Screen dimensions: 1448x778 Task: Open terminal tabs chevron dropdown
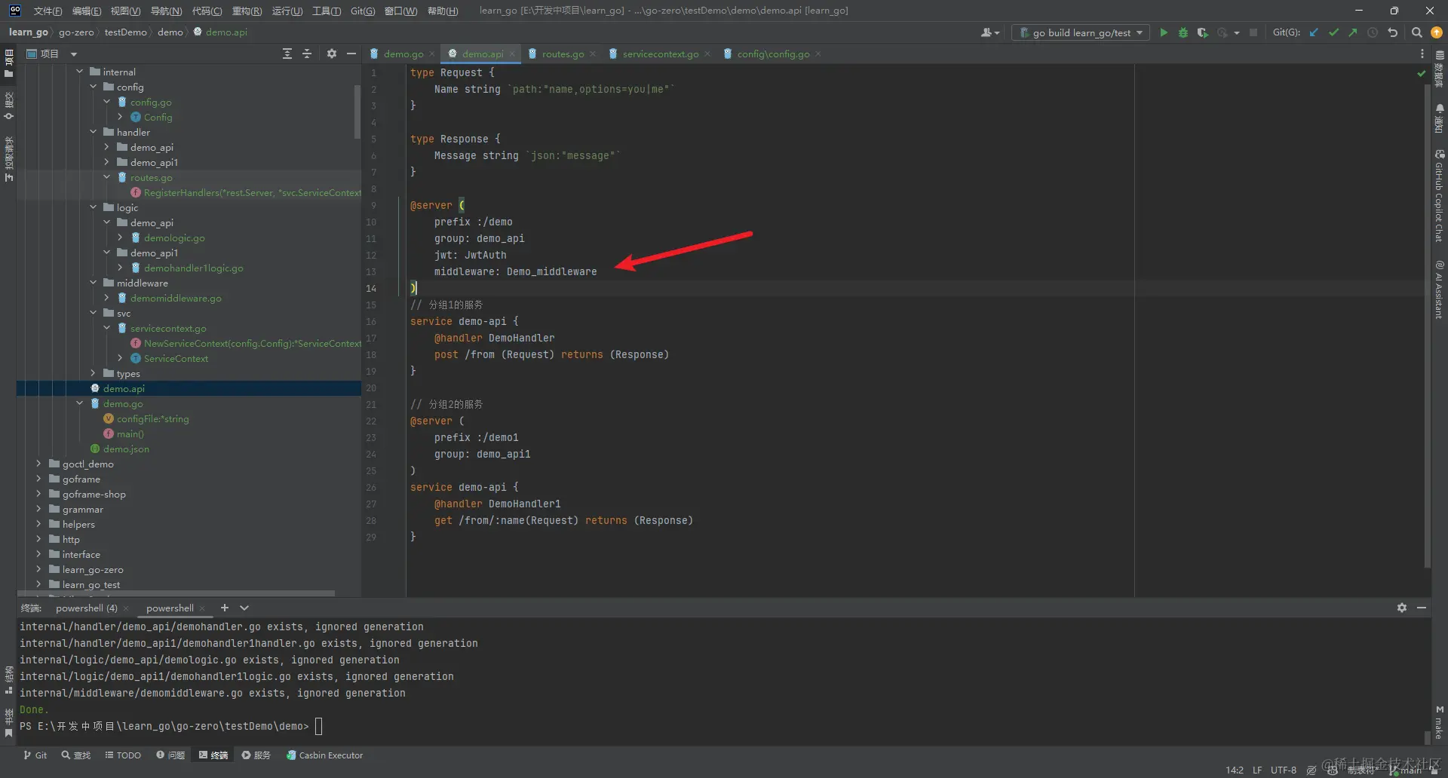pos(244,608)
